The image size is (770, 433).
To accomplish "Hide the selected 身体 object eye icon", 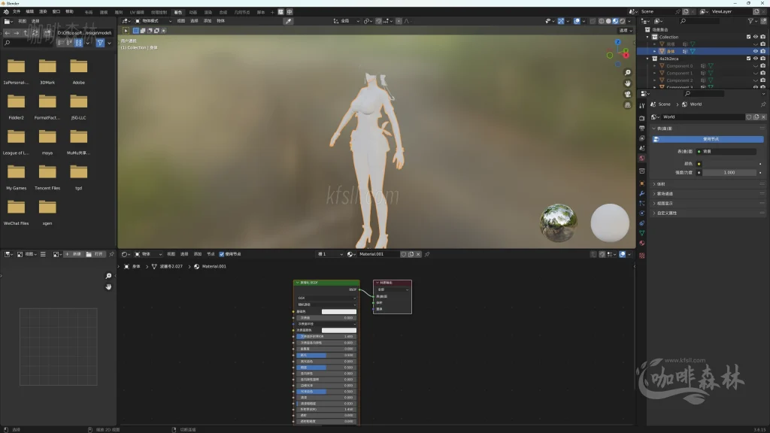I will tap(756, 51).
